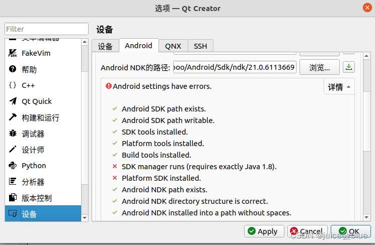This screenshot has width=375, height=245.
Task: Open 调试器 settings category
Action: [x=43, y=134]
